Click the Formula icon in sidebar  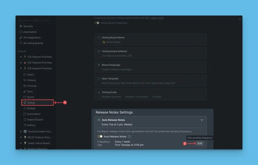pos(25,86)
